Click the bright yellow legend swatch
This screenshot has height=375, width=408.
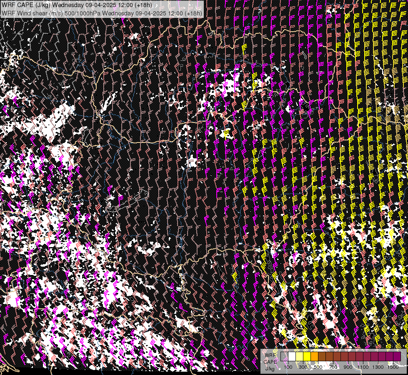tap(307, 356)
